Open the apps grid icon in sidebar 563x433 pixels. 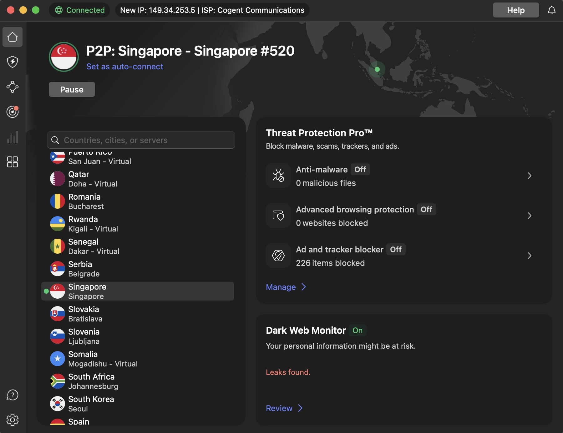(13, 162)
